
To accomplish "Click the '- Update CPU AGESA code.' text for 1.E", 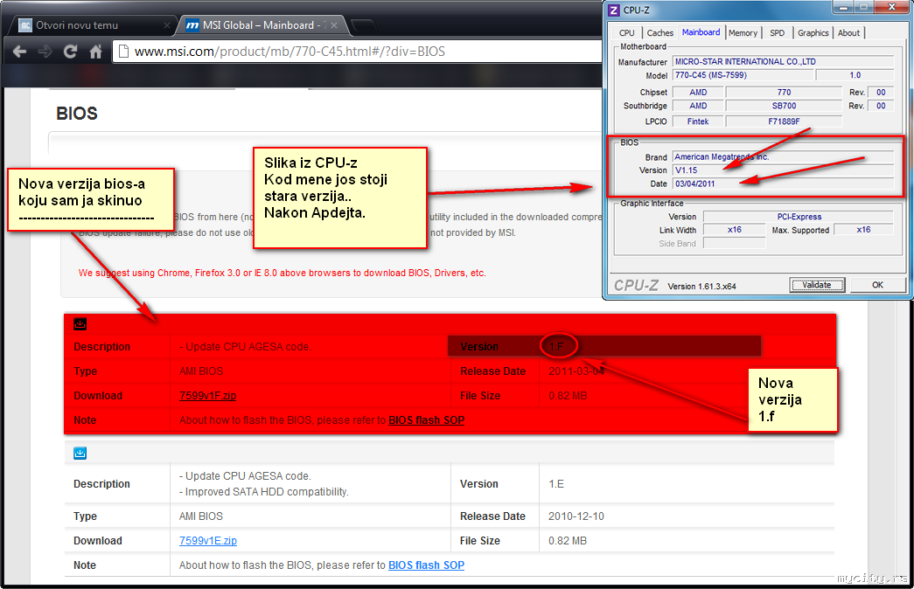I will tap(245, 476).
